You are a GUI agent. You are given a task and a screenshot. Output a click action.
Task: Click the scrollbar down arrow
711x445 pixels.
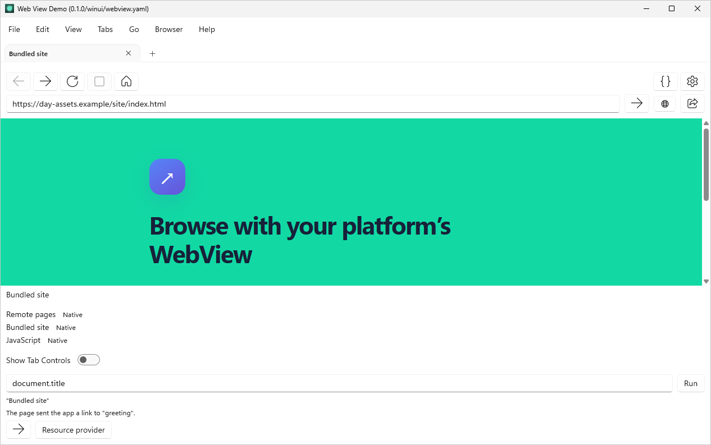pos(707,281)
